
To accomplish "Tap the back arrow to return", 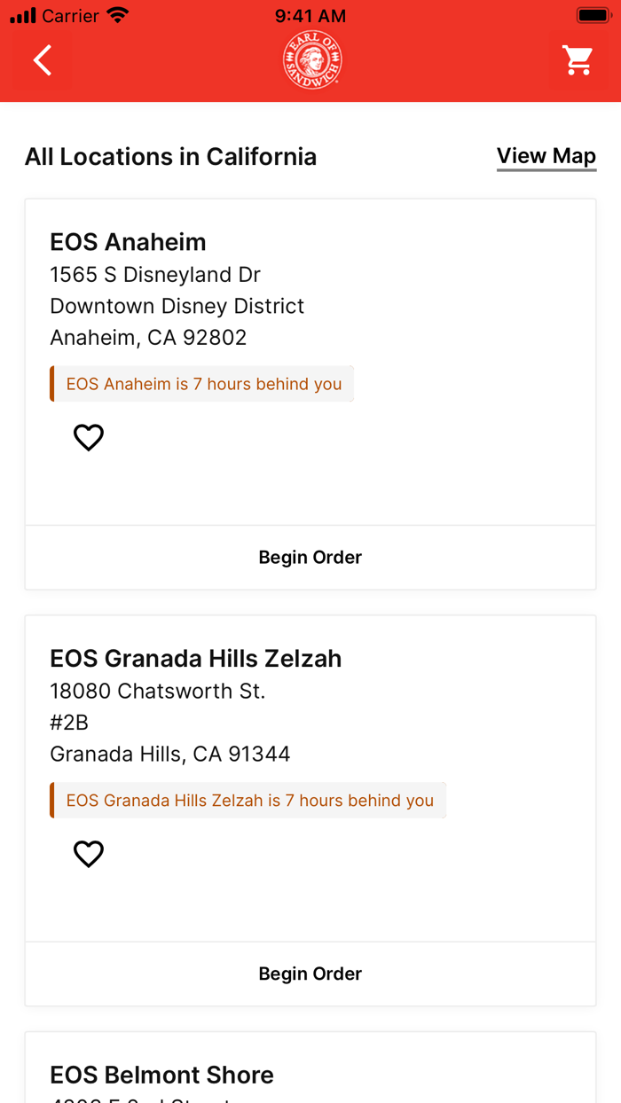I will pos(41,59).
